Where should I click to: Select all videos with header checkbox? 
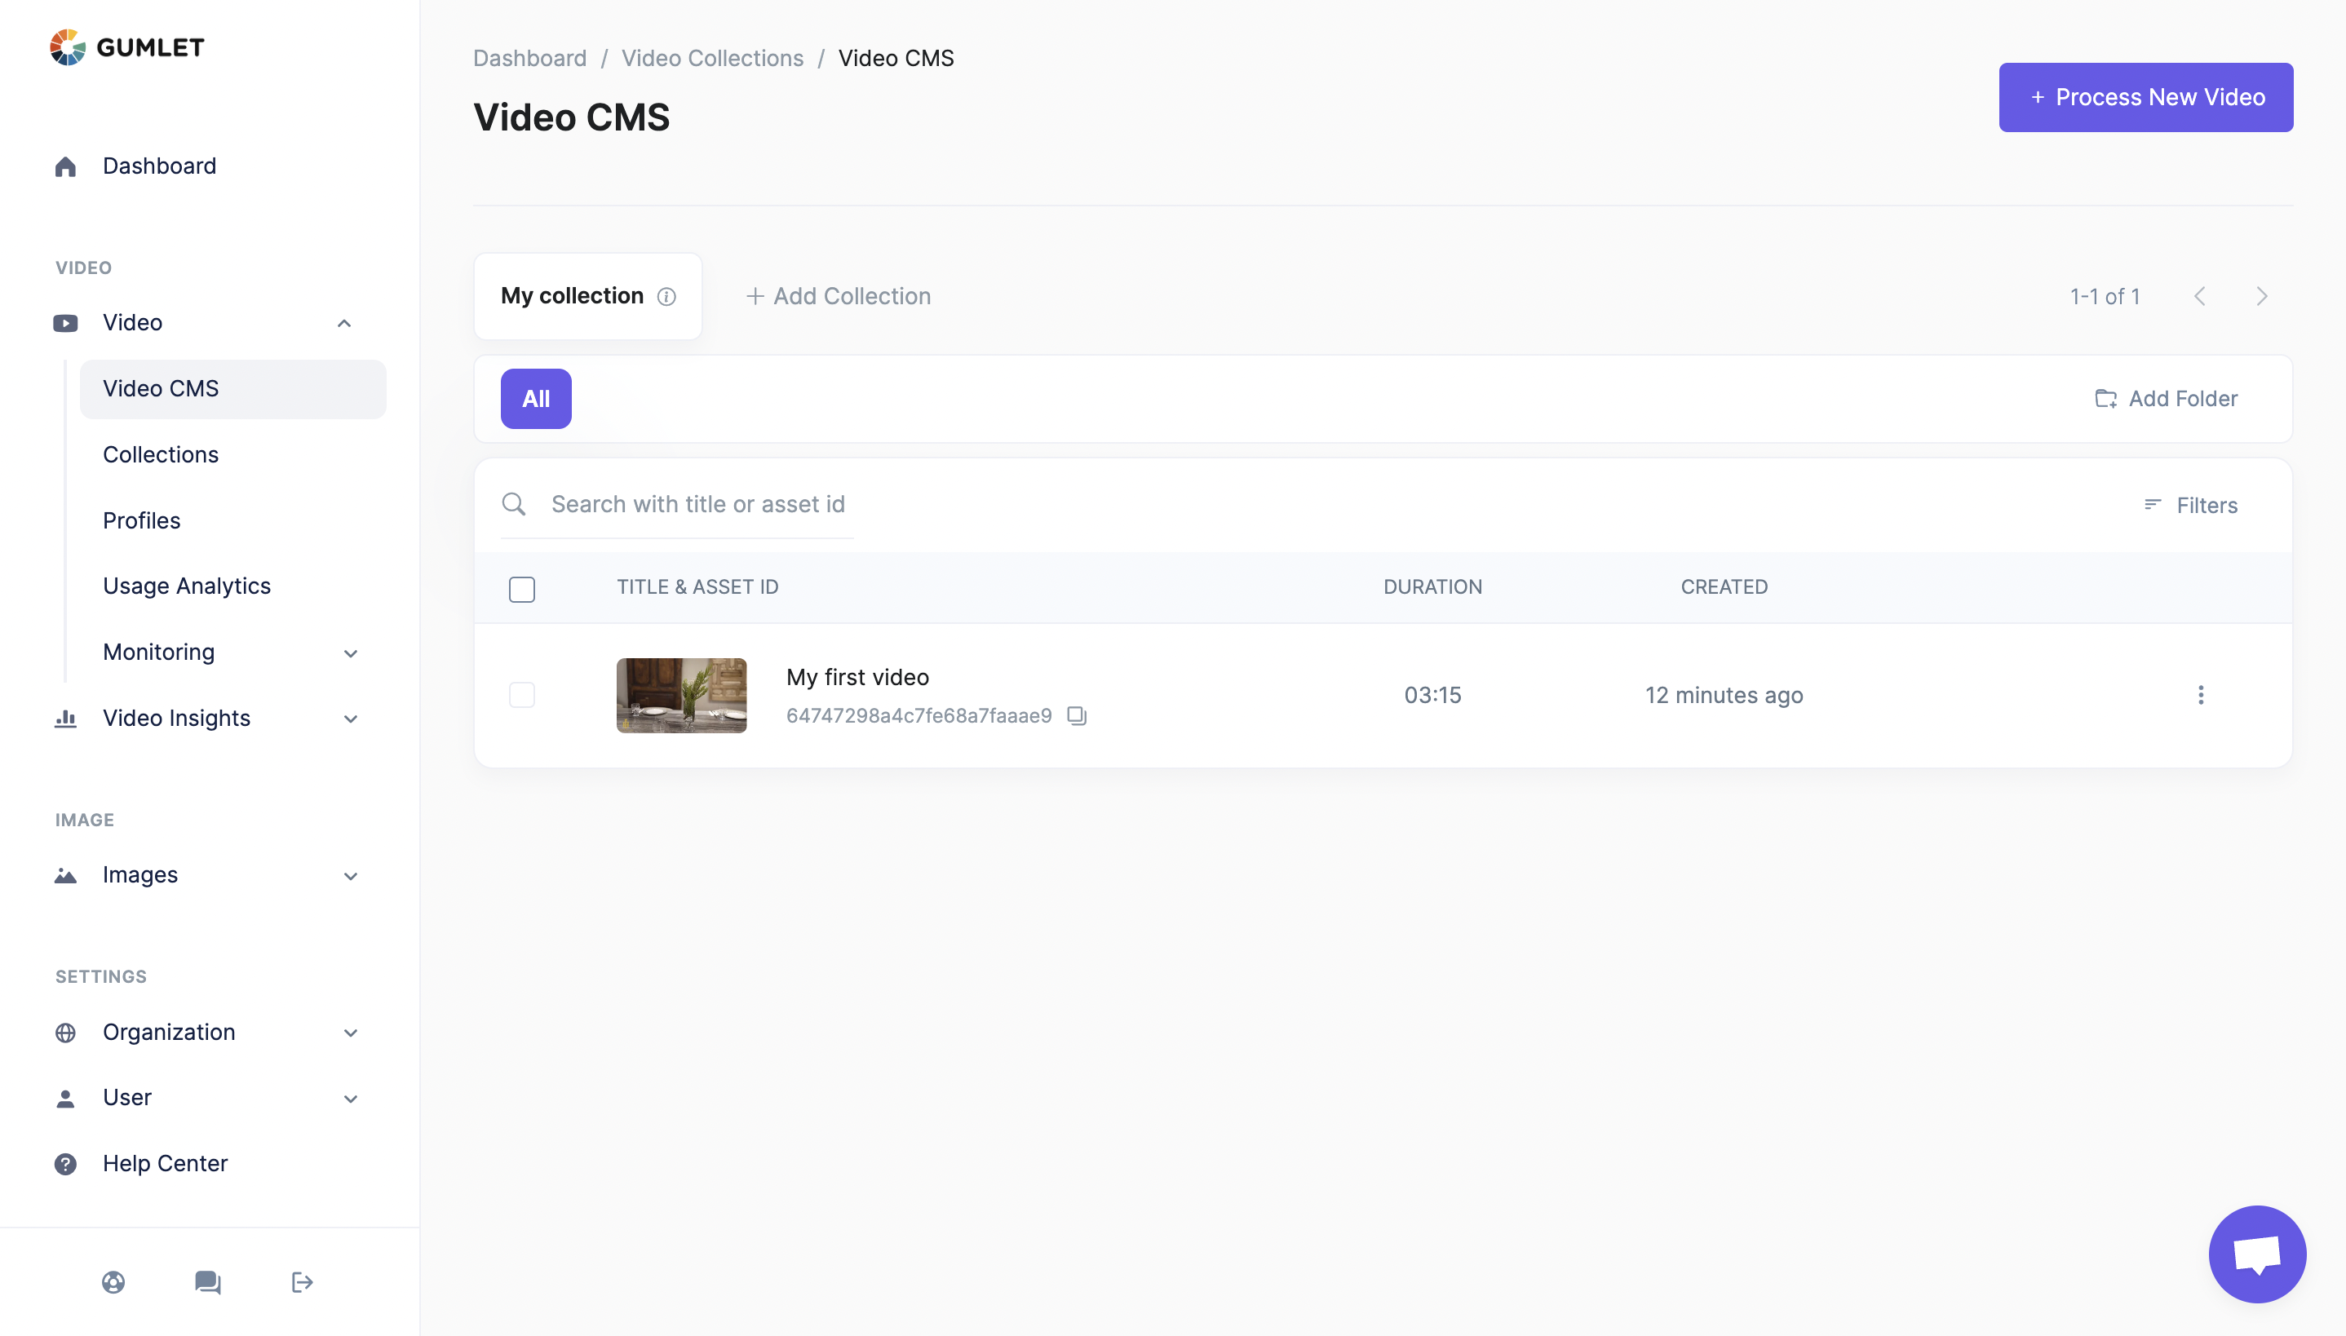click(522, 589)
